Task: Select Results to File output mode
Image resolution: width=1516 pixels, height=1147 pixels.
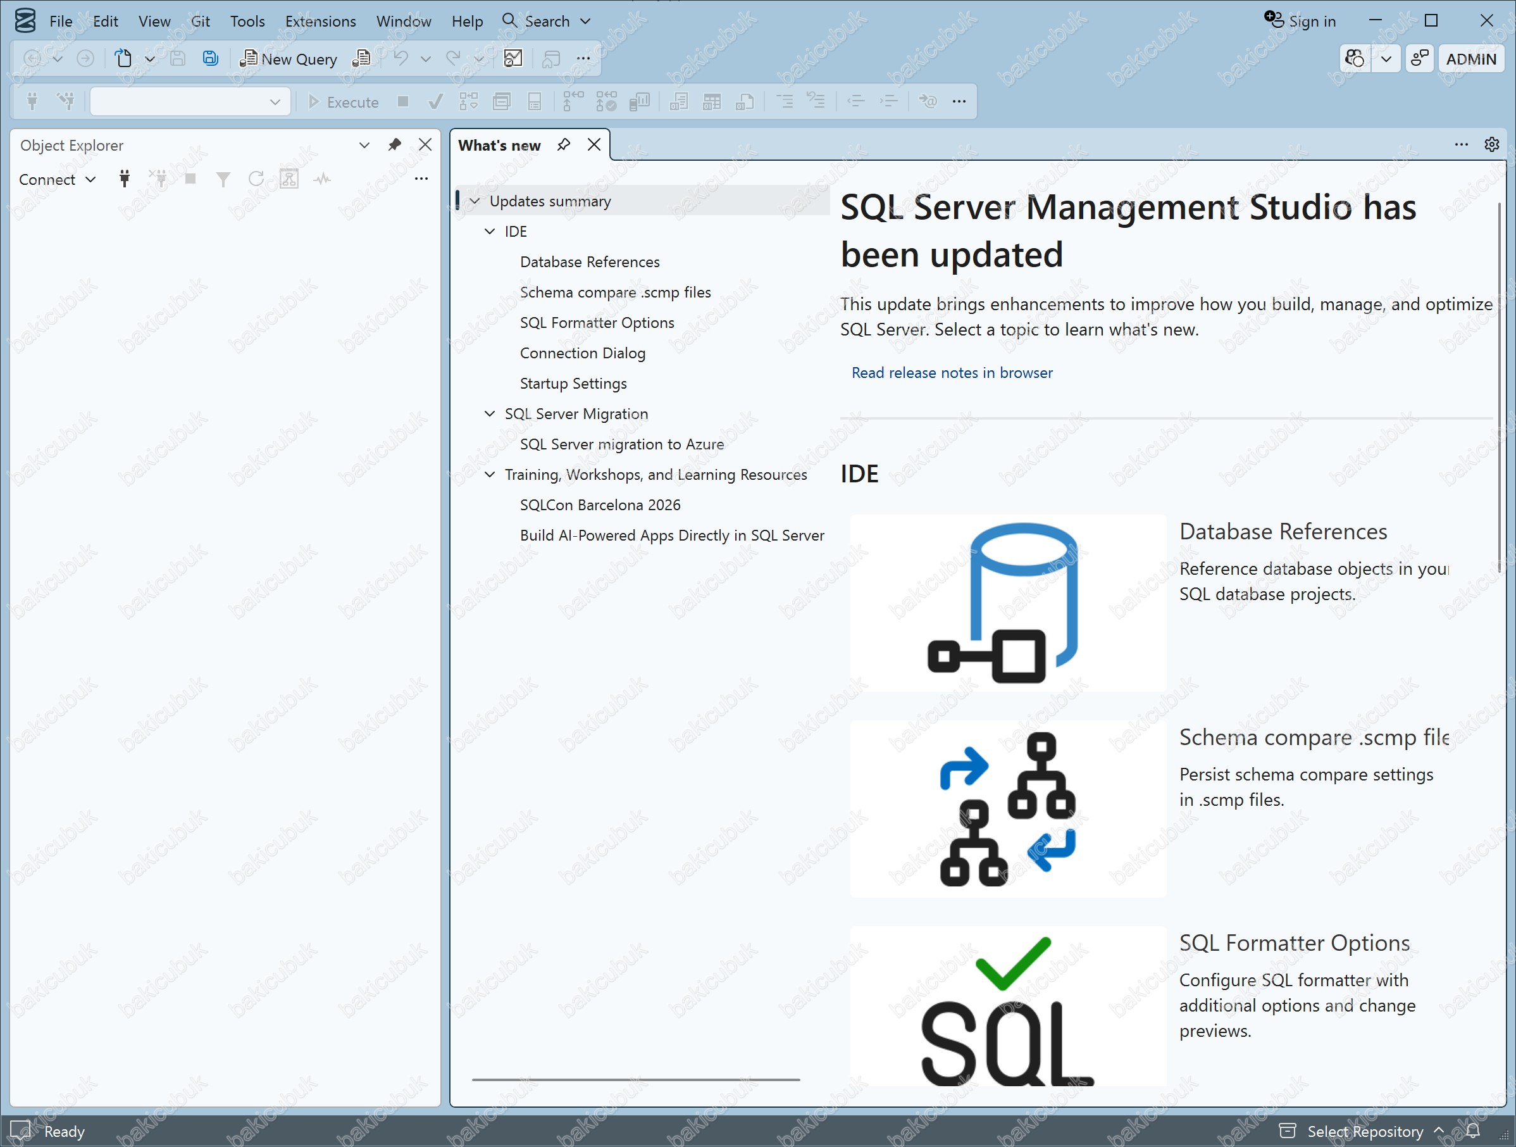Action: [x=745, y=102]
